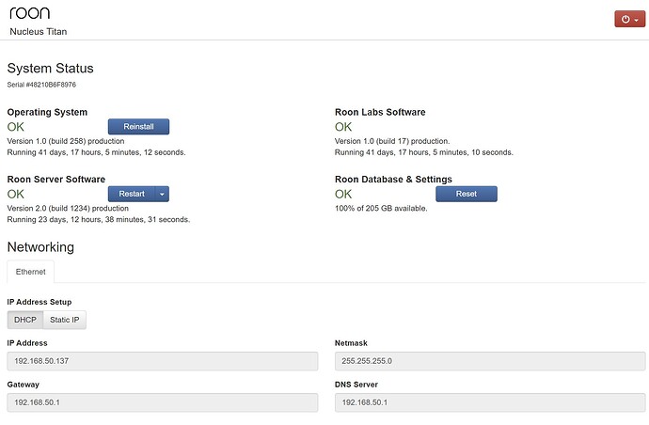Image resolution: width=649 pixels, height=425 pixels.
Task: Click 100% of 205 GB available text
Action: coord(381,208)
